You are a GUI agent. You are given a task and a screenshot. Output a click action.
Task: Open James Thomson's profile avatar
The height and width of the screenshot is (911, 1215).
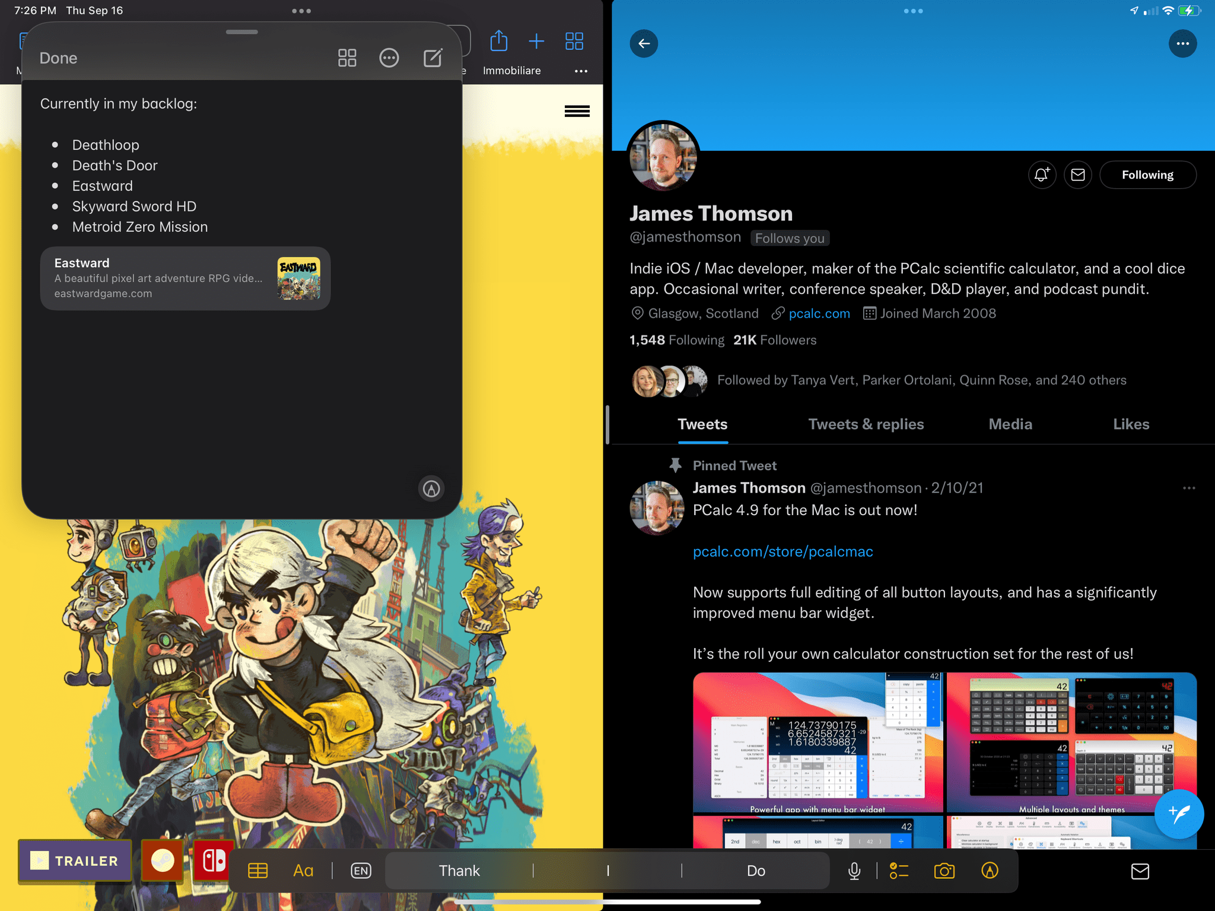pos(663,157)
